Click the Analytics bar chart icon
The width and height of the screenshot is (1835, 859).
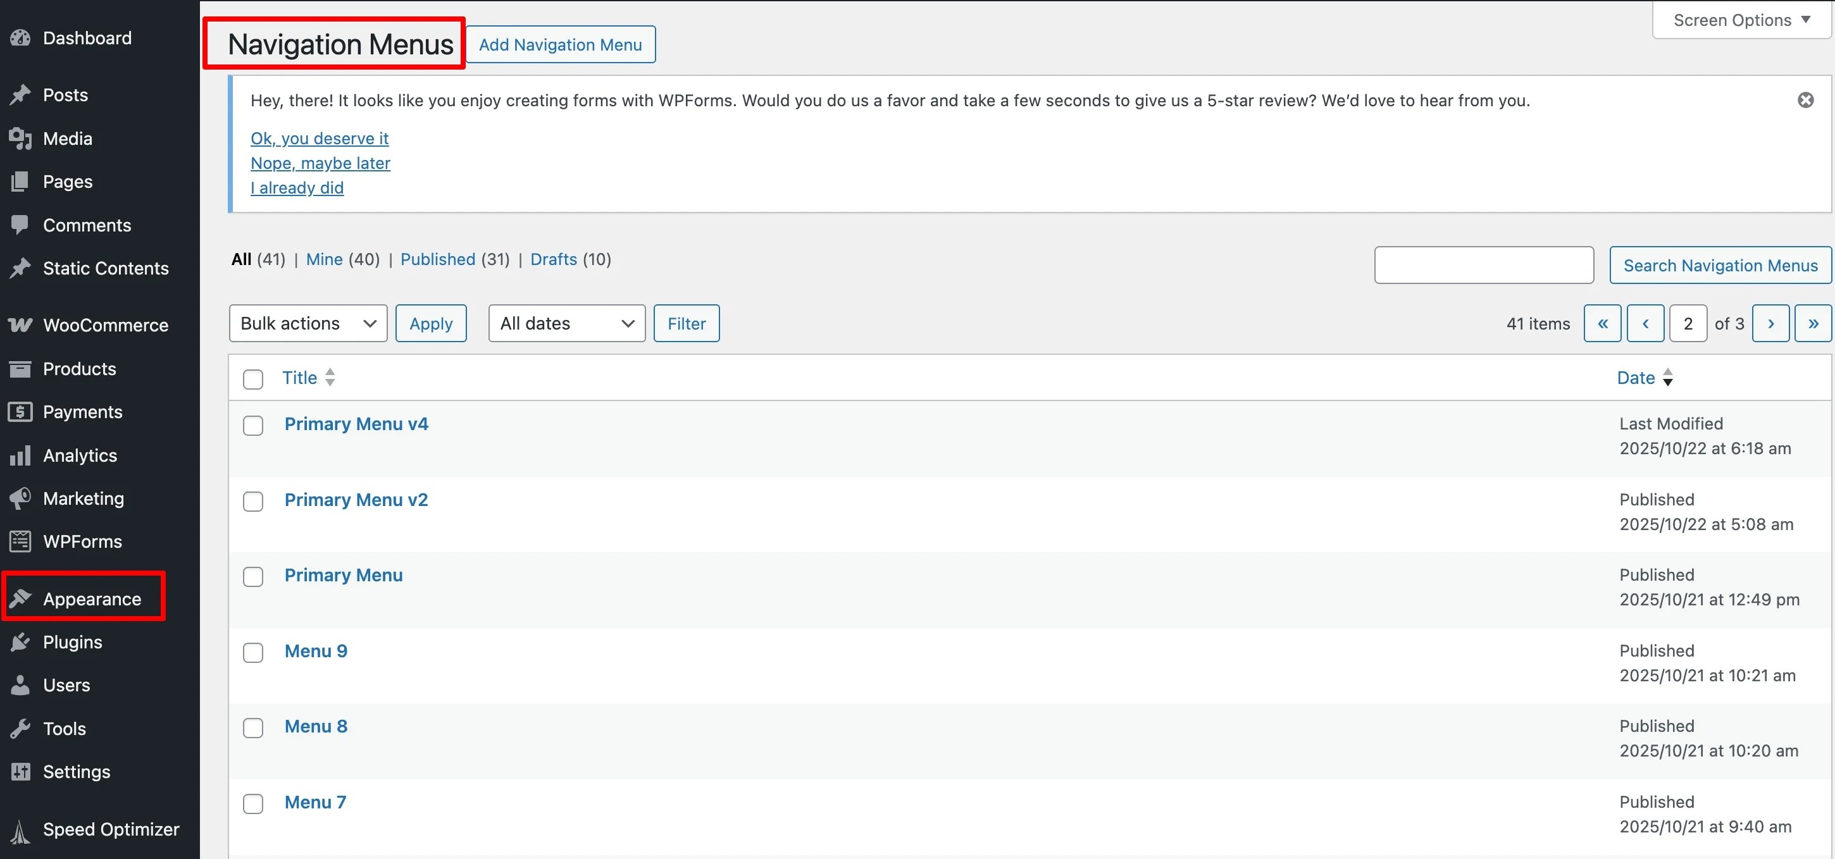click(21, 455)
